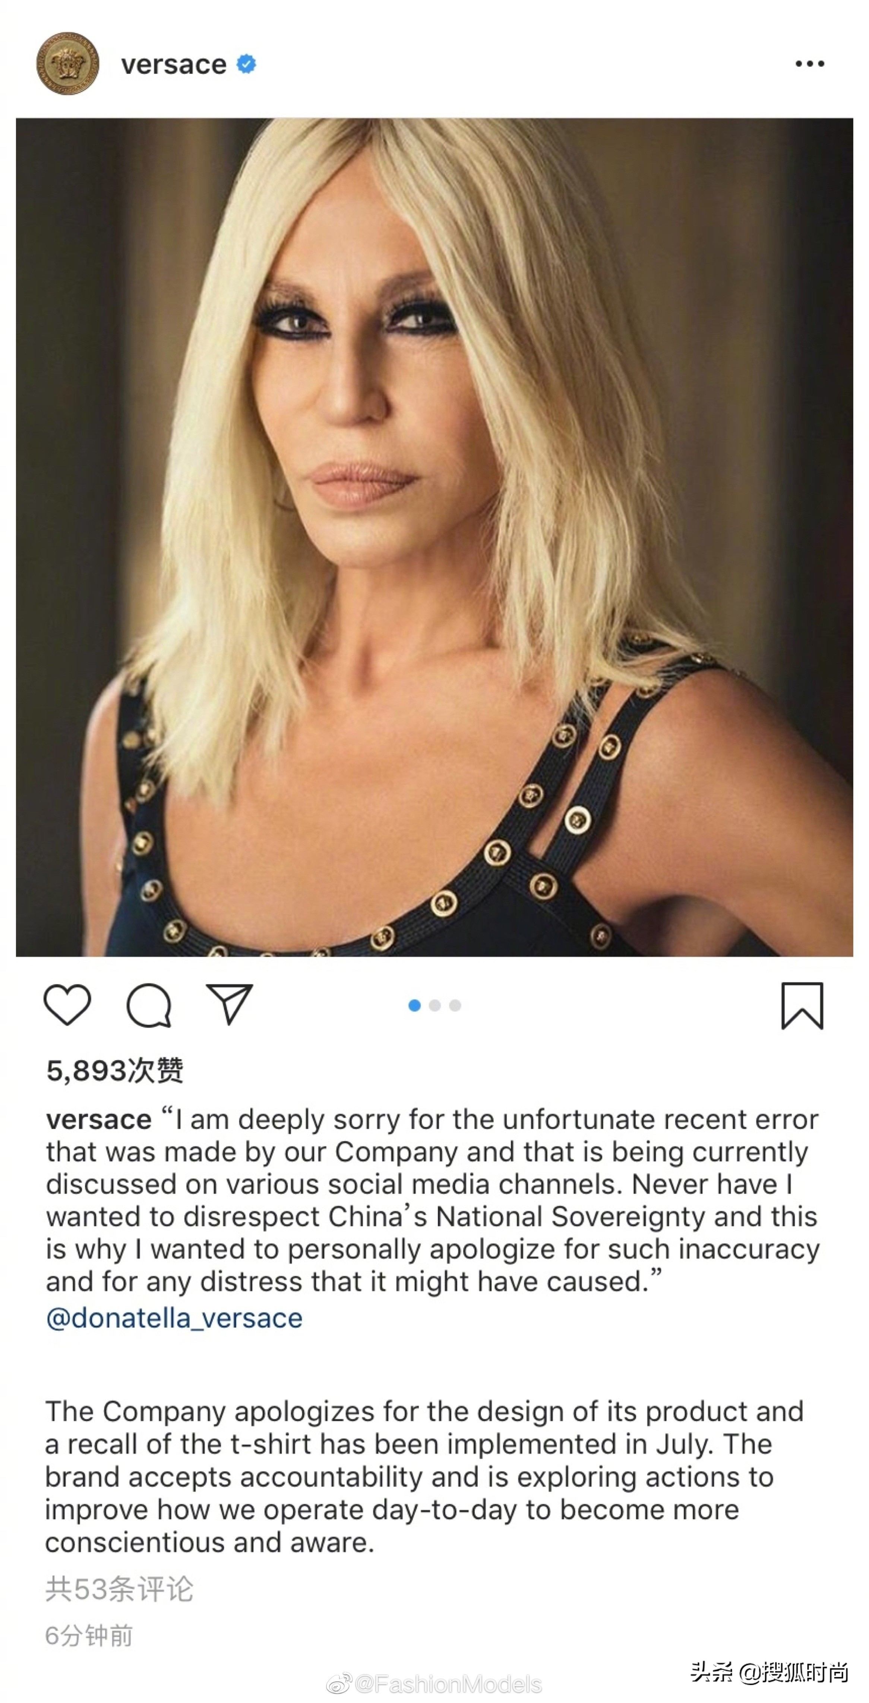Click the @FashionModels Weibo watermark
The width and height of the screenshot is (869, 1703).
point(434,1684)
